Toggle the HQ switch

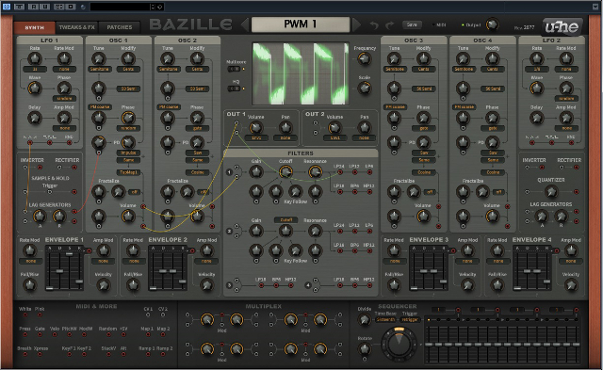pos(234,88)
